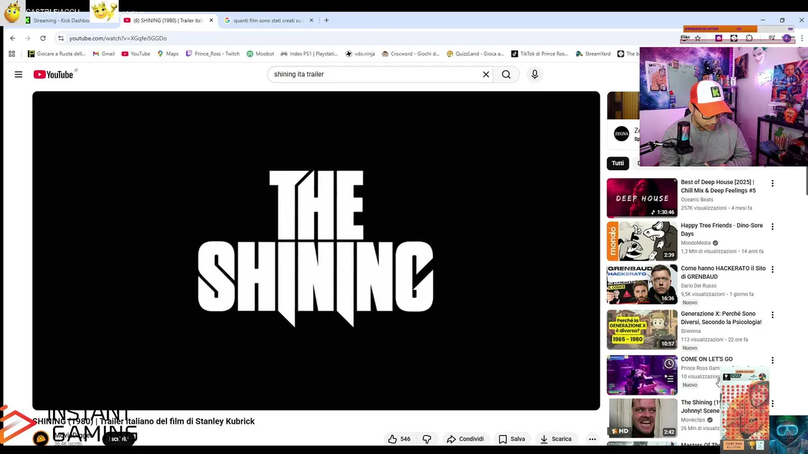
Task: Close the SHINING (1980) YouTube tab
Action: 211,20
